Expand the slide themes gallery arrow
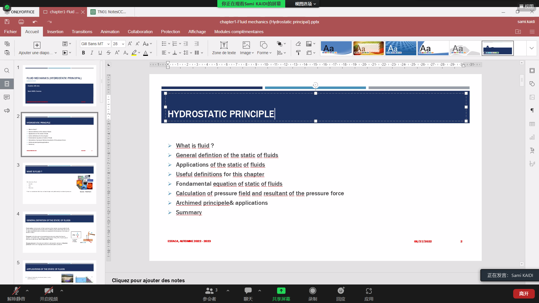539x303 pixels. coord(531,48)
